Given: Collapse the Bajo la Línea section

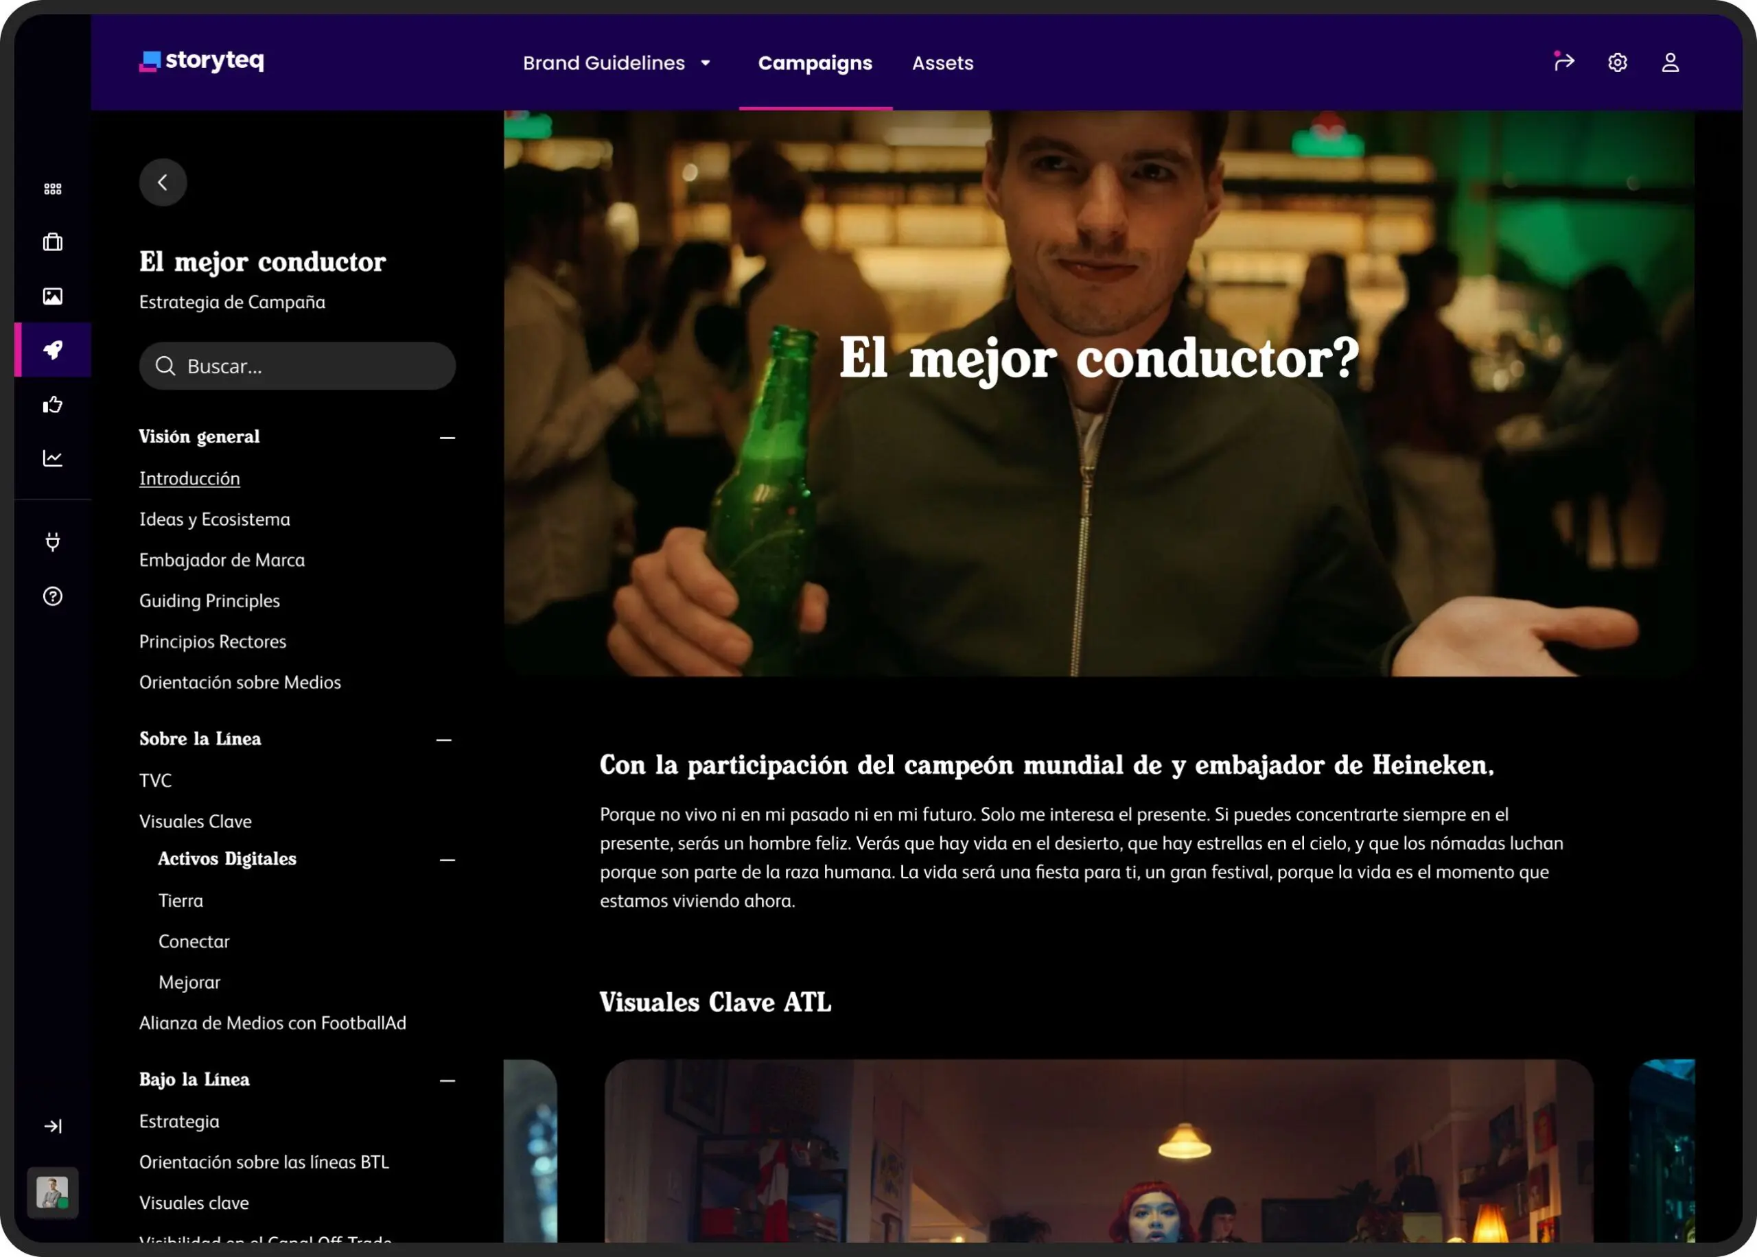Looking at the screenshot, I should 447,1081.
